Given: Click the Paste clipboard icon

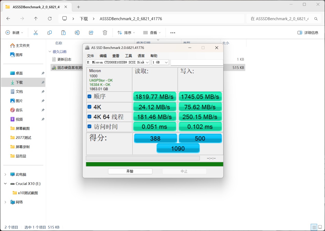Looking at the screenshot, I should point(63,33).
